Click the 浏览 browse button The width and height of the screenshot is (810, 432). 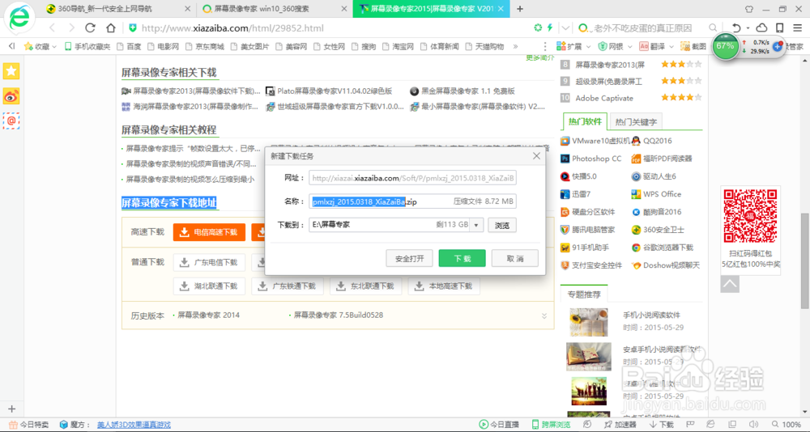502,225
